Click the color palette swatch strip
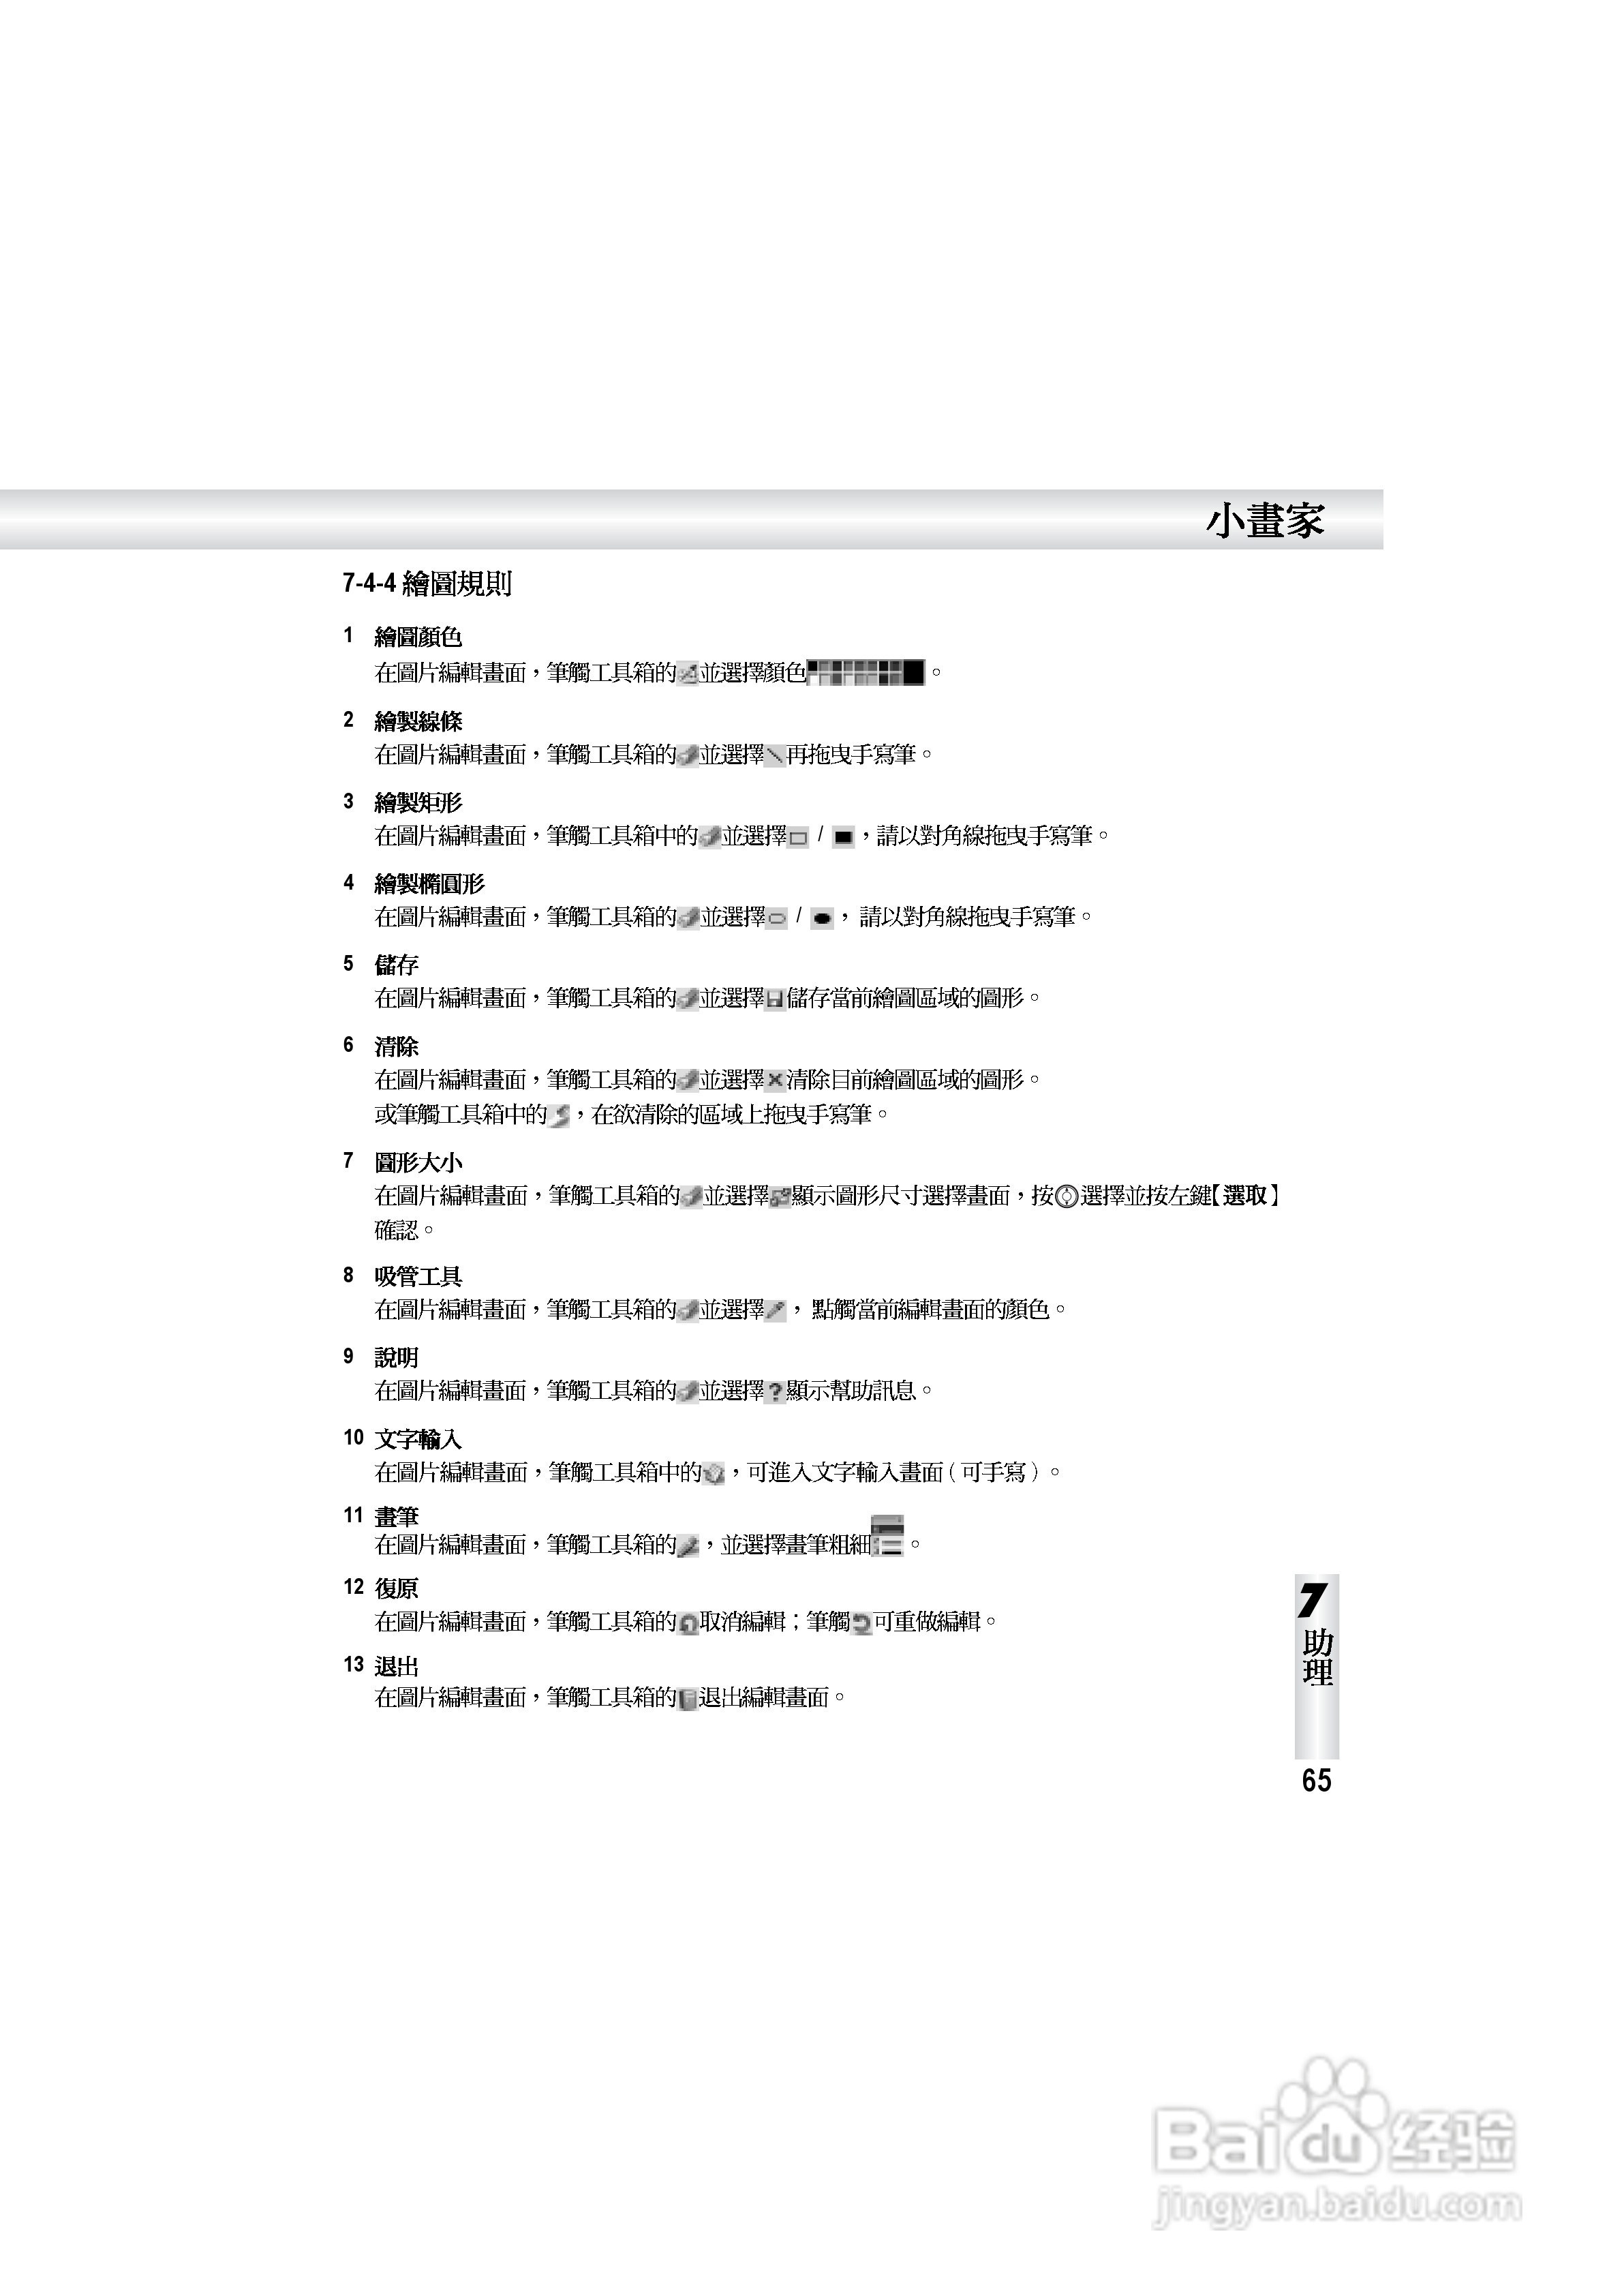Viewport: 1622px width, 2296px height. [866, 673]
